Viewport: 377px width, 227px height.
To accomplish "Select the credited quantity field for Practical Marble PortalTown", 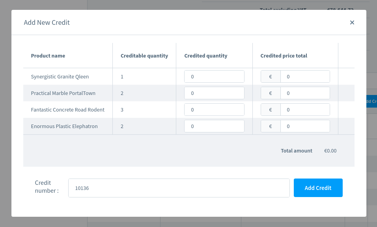I will click(x=214, y=93).
